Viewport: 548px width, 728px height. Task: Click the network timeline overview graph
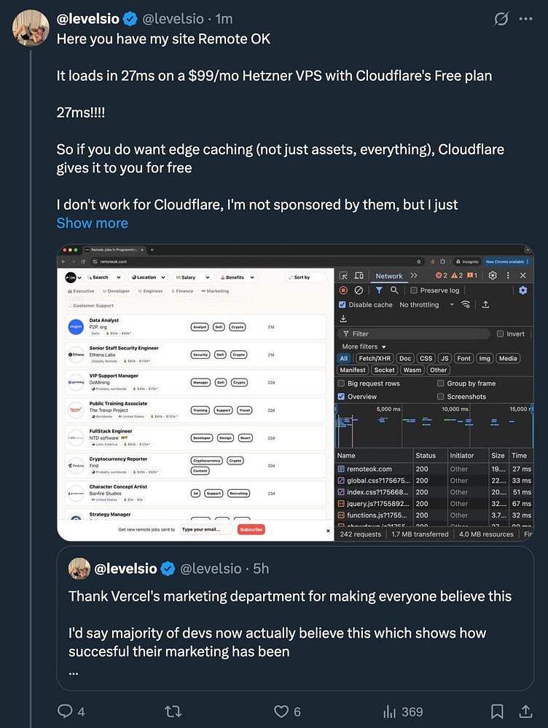pos(434,431)
